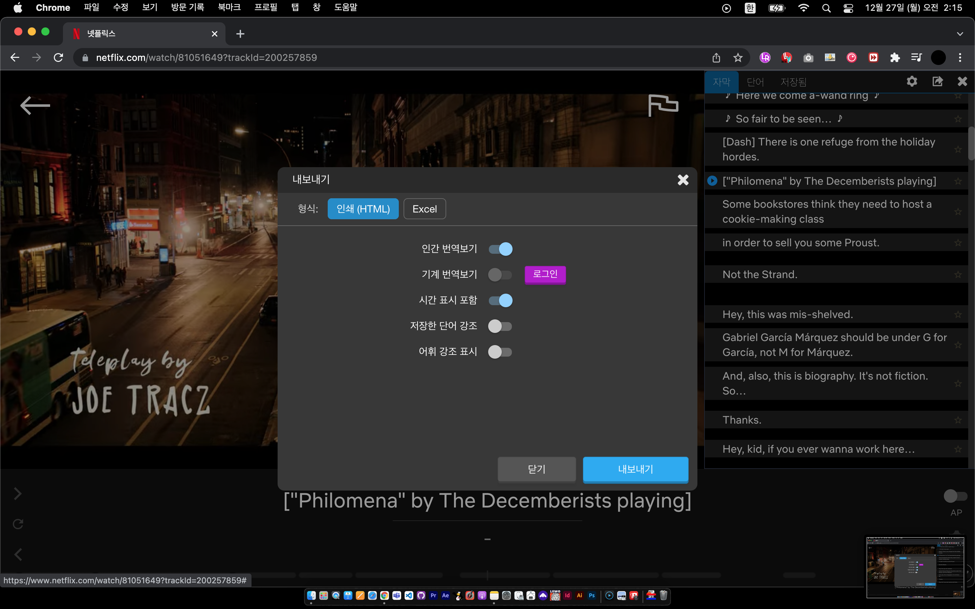Open the Chrome extensions puzzle icon
975x609 pixels.
[x=895, y=58]
